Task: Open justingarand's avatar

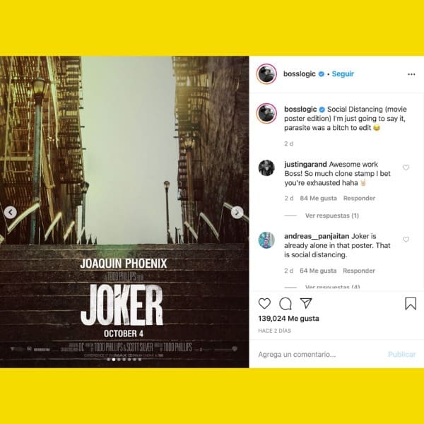Action: pyautogui.click(x=266, y=168)
